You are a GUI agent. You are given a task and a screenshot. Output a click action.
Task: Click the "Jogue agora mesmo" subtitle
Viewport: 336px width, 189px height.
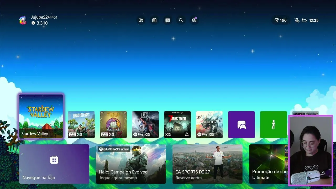point(118,178)
